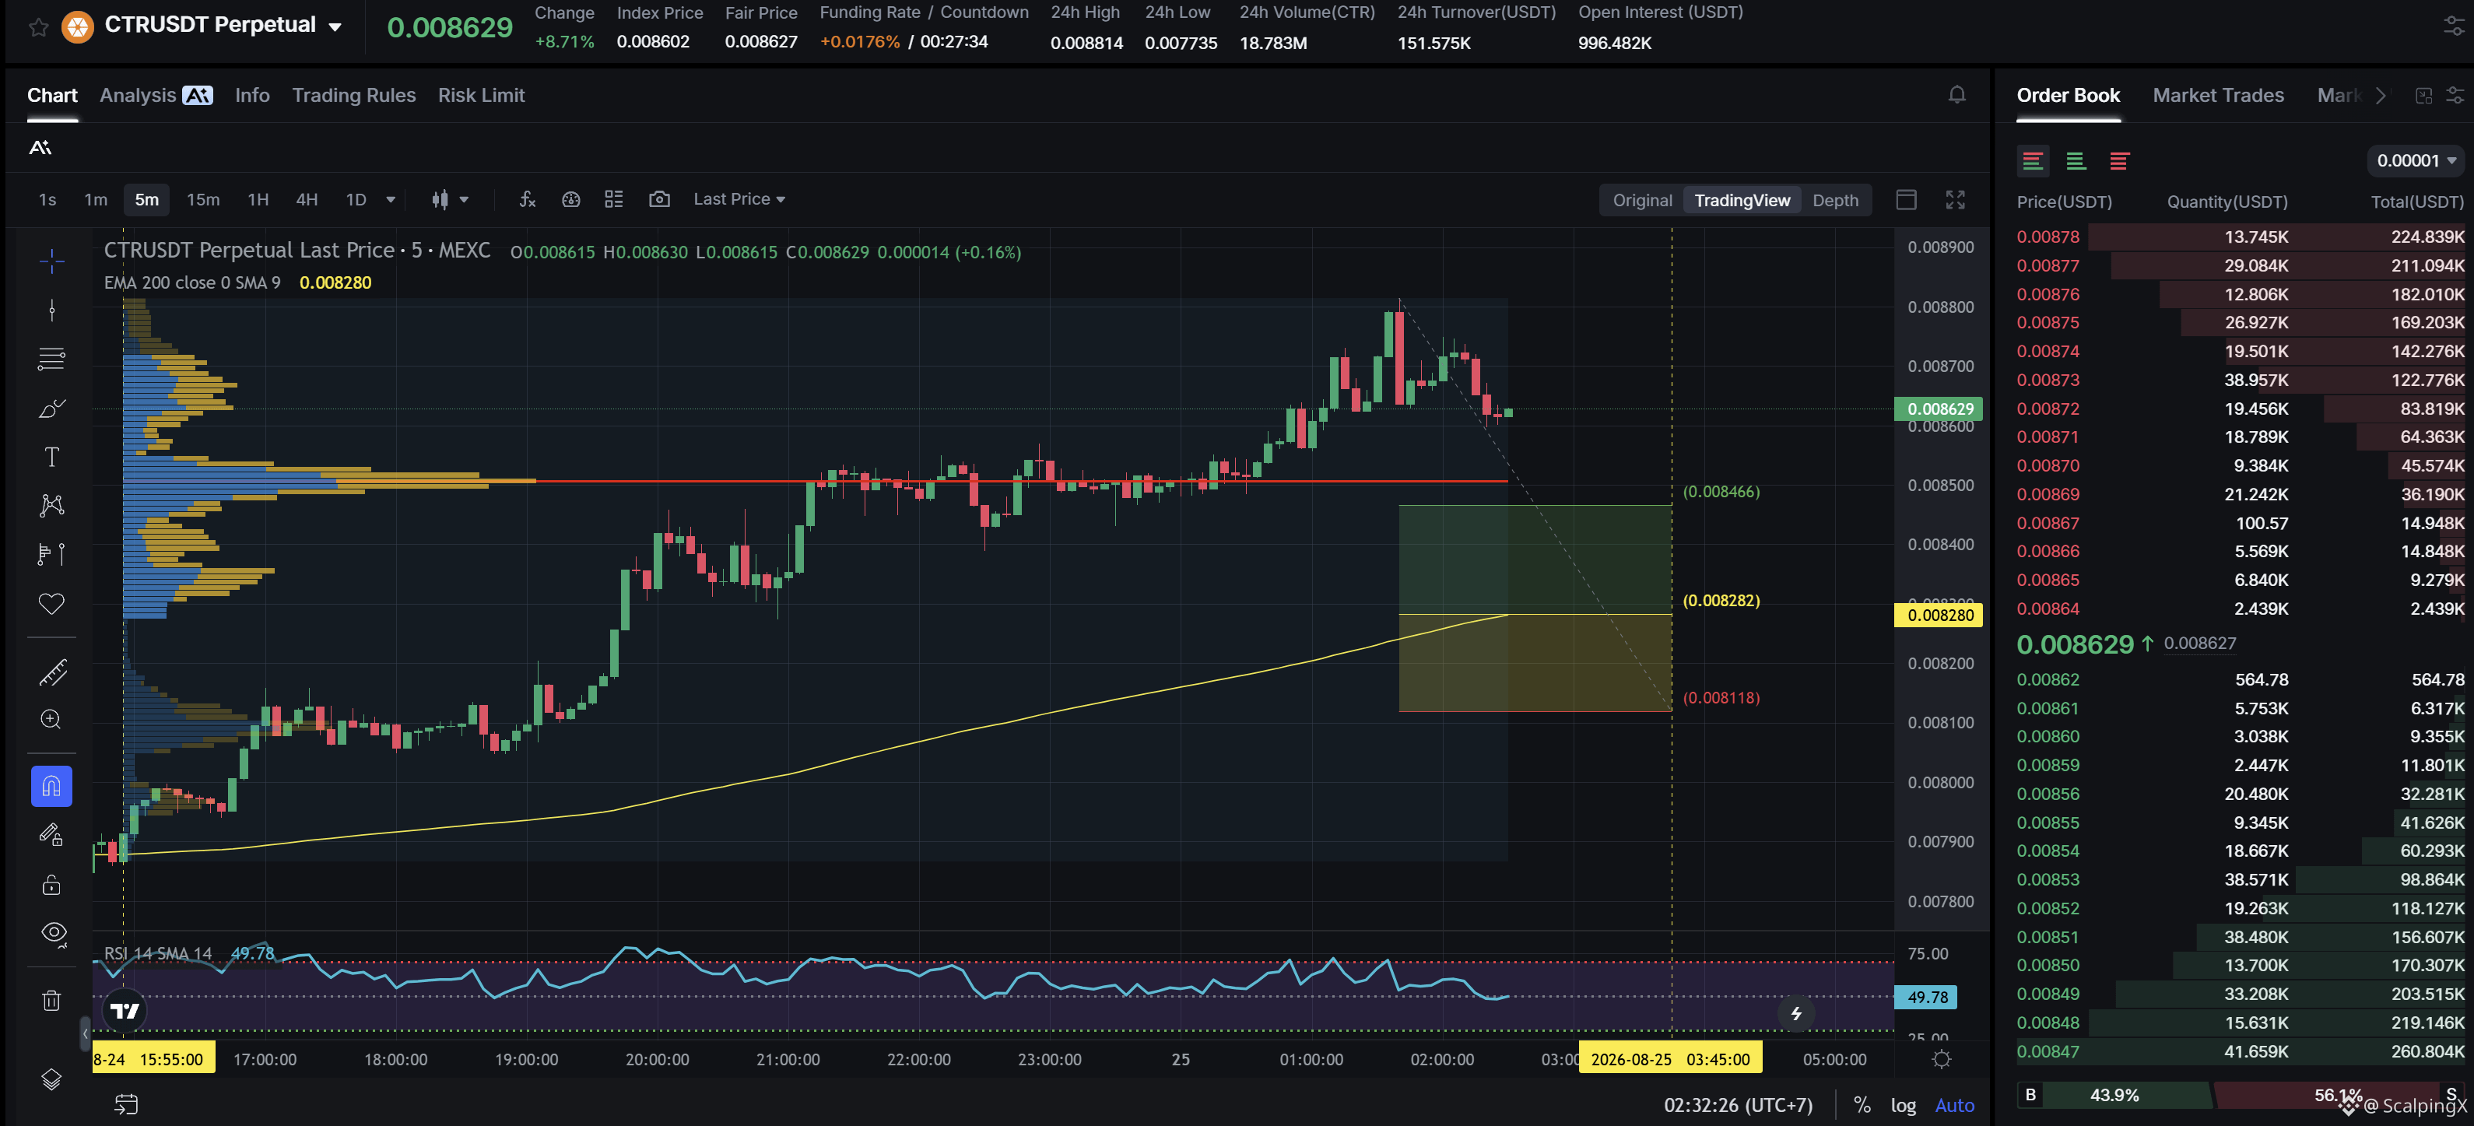
Task: Select the 15m timeframe
Action: click(202, 200)
